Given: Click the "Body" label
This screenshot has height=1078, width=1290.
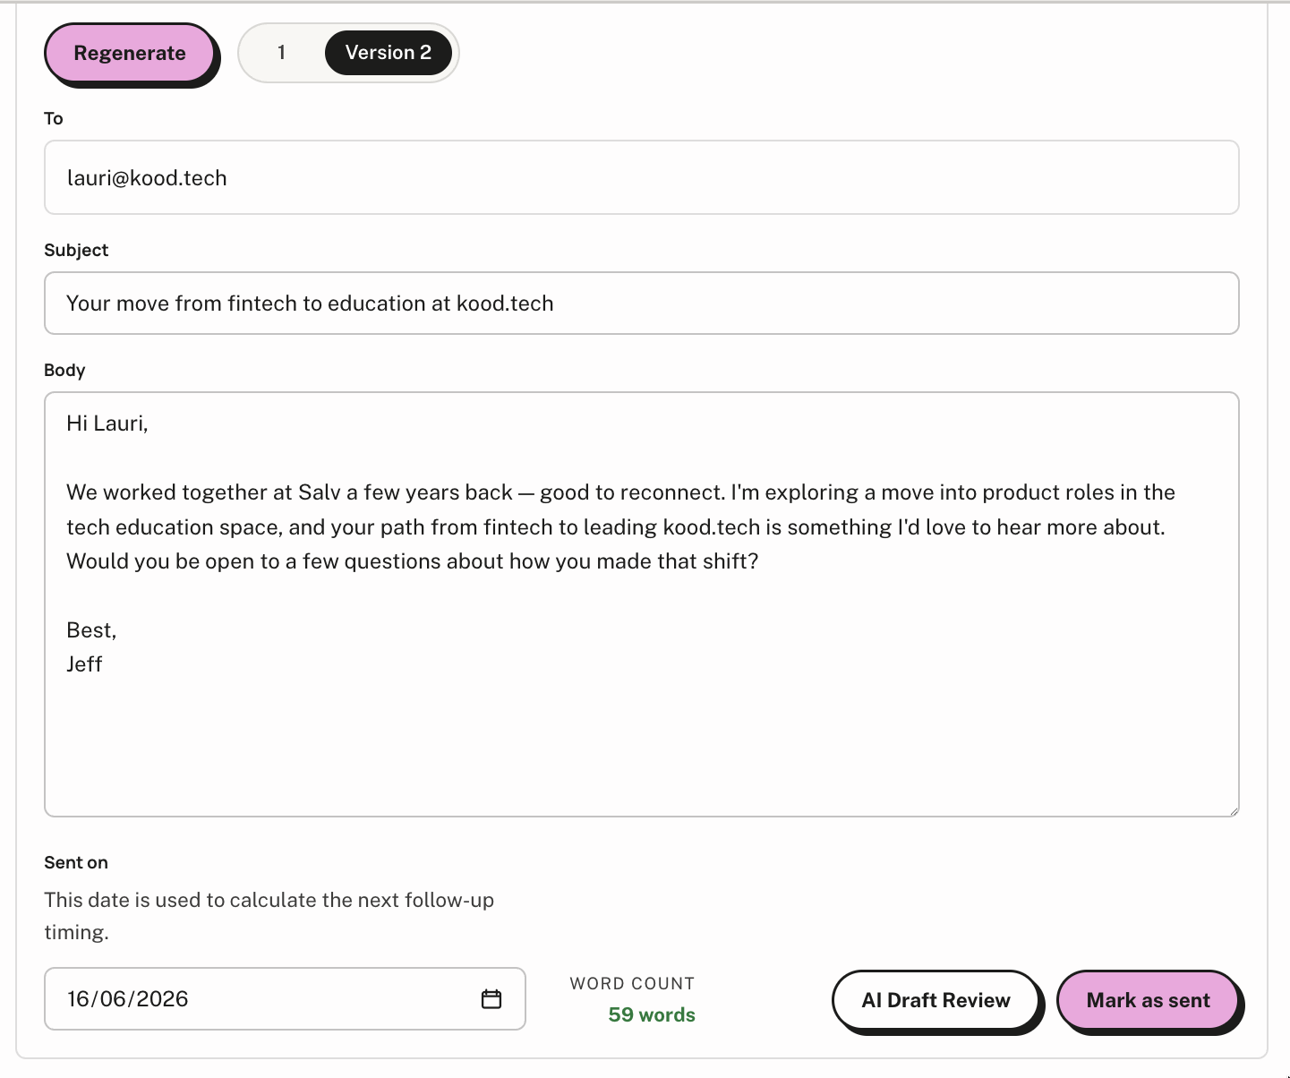Looking at the screenshot, I should [64, 370].
